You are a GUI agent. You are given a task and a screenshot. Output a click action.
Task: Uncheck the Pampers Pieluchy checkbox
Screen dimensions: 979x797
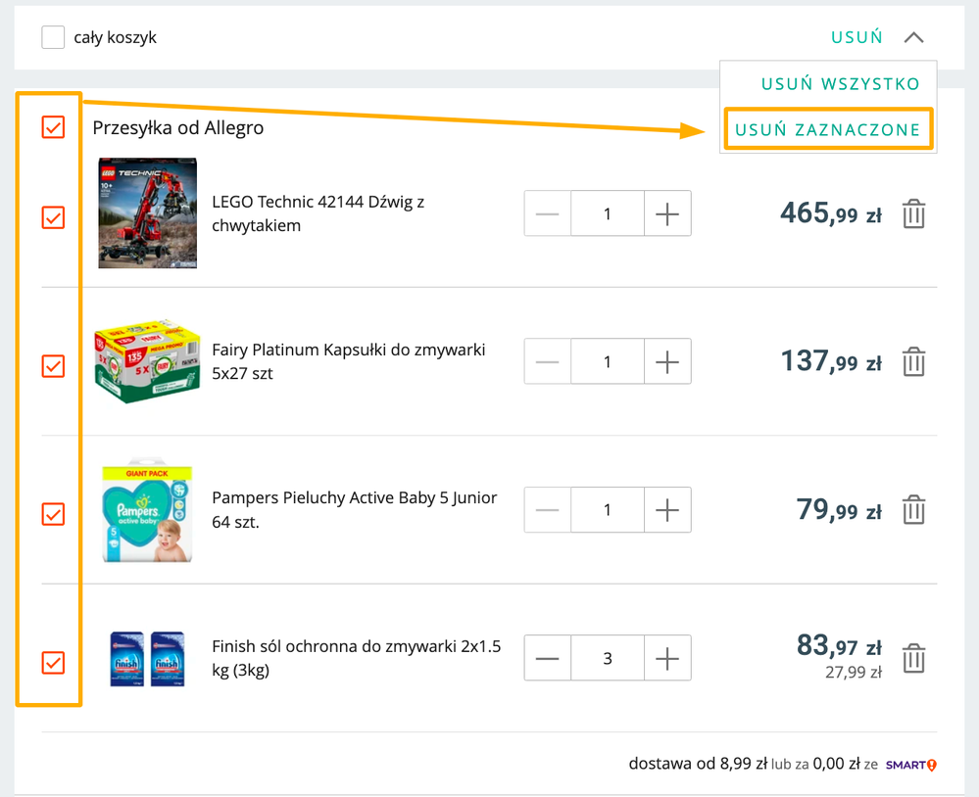pos(53,514)
